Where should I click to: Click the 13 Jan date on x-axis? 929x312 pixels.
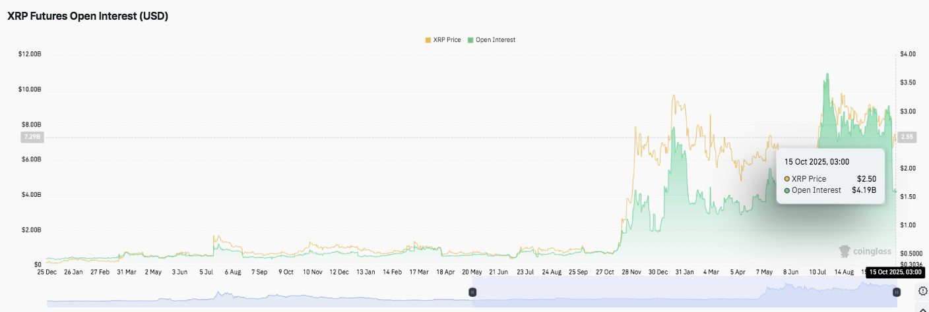(366, 272)
